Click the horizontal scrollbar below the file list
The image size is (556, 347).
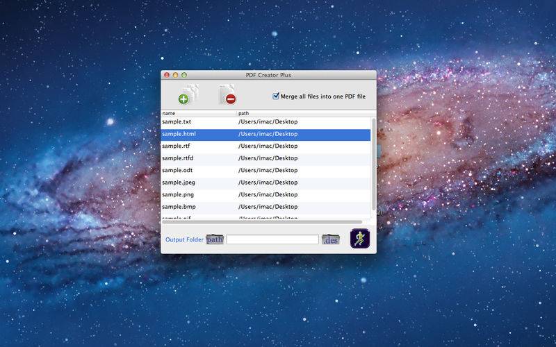(x=262, y=222)
